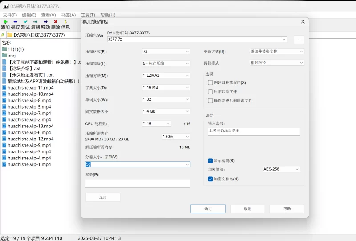The image size is (356, 241).
Task: Expand the 压缩等级 dropdown
Action: [x=166, y=64]
